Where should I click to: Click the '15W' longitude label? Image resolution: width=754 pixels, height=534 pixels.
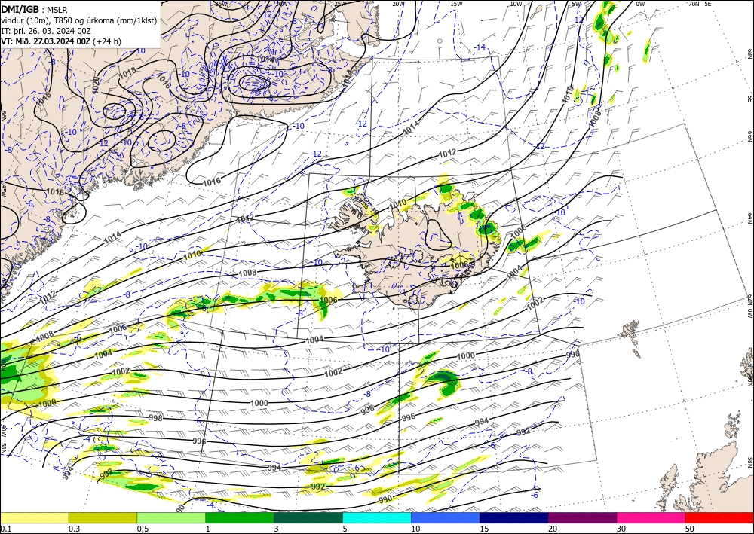point(457,4)
